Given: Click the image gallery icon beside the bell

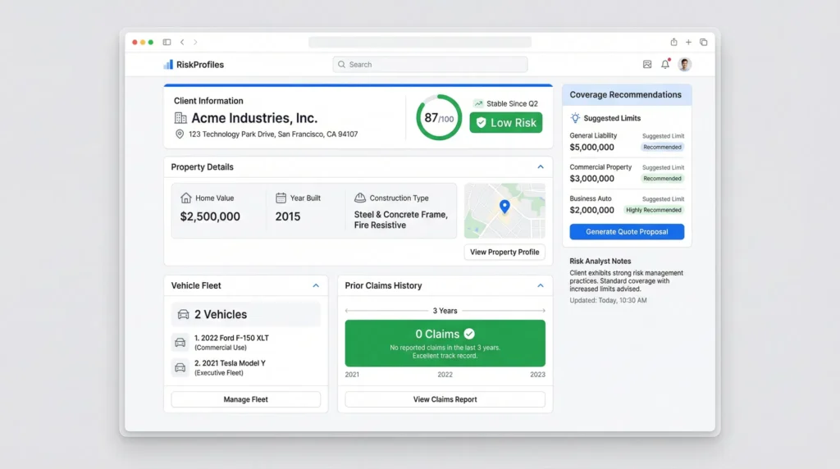Looking at the screenshot, I should 647,65.
